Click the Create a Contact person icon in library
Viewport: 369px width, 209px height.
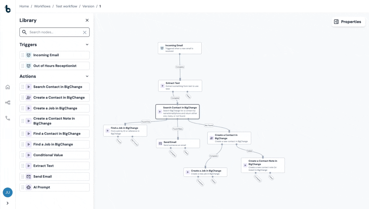tap(28, 98)
